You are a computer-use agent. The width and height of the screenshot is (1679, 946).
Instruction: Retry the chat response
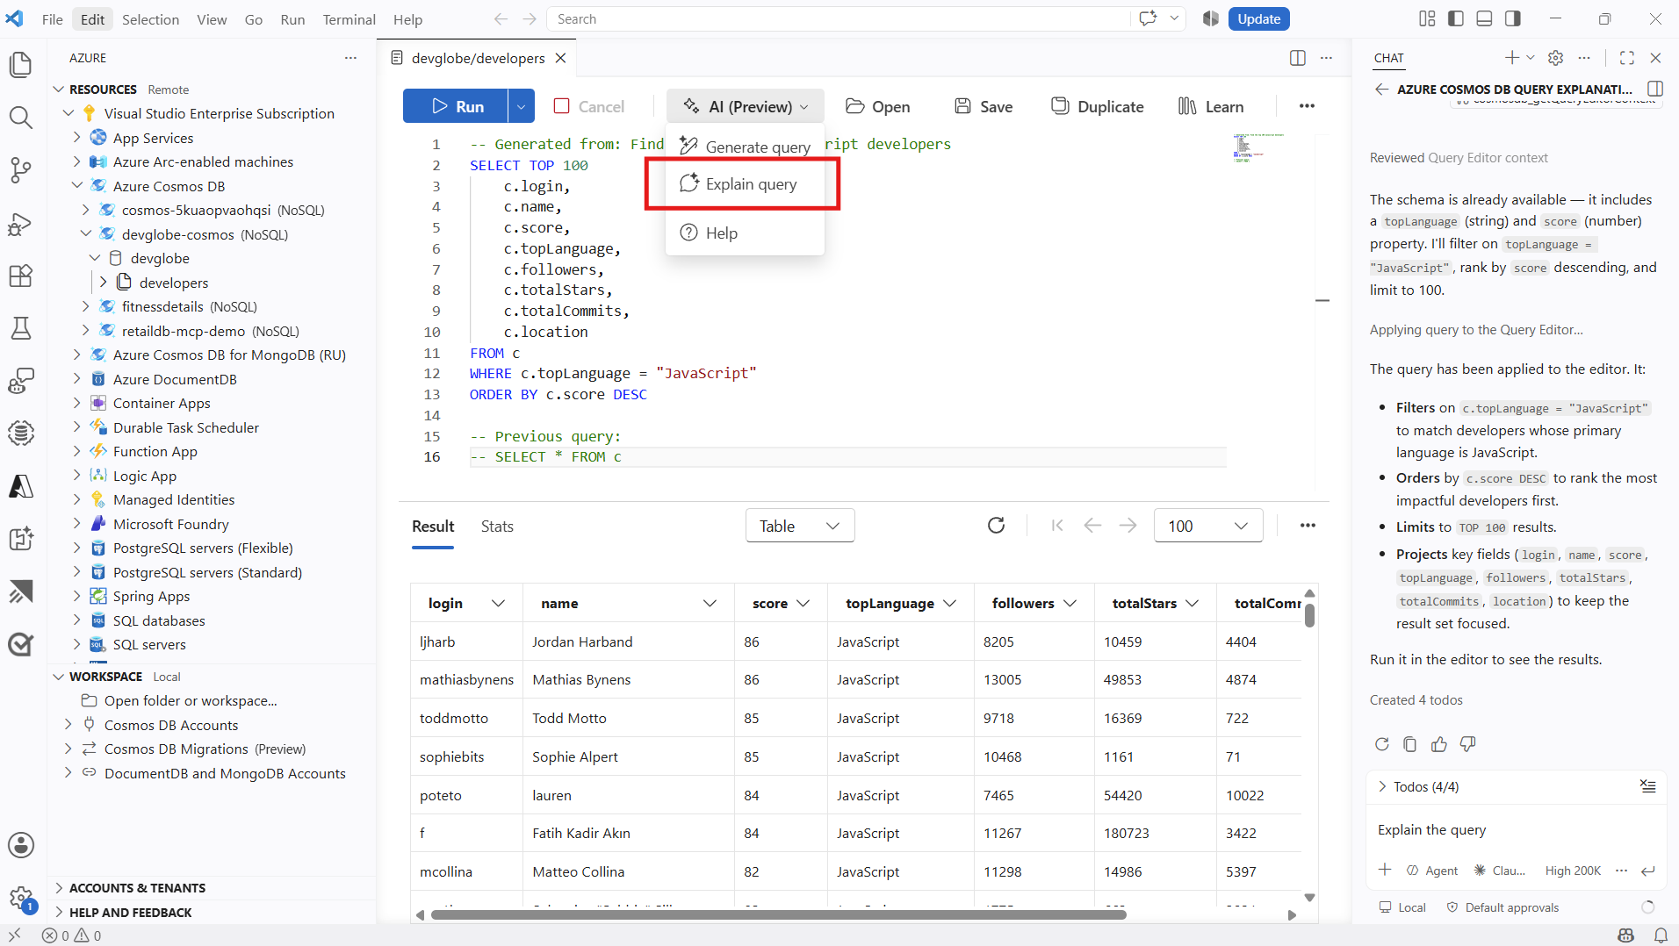(x=1381, y=744)
